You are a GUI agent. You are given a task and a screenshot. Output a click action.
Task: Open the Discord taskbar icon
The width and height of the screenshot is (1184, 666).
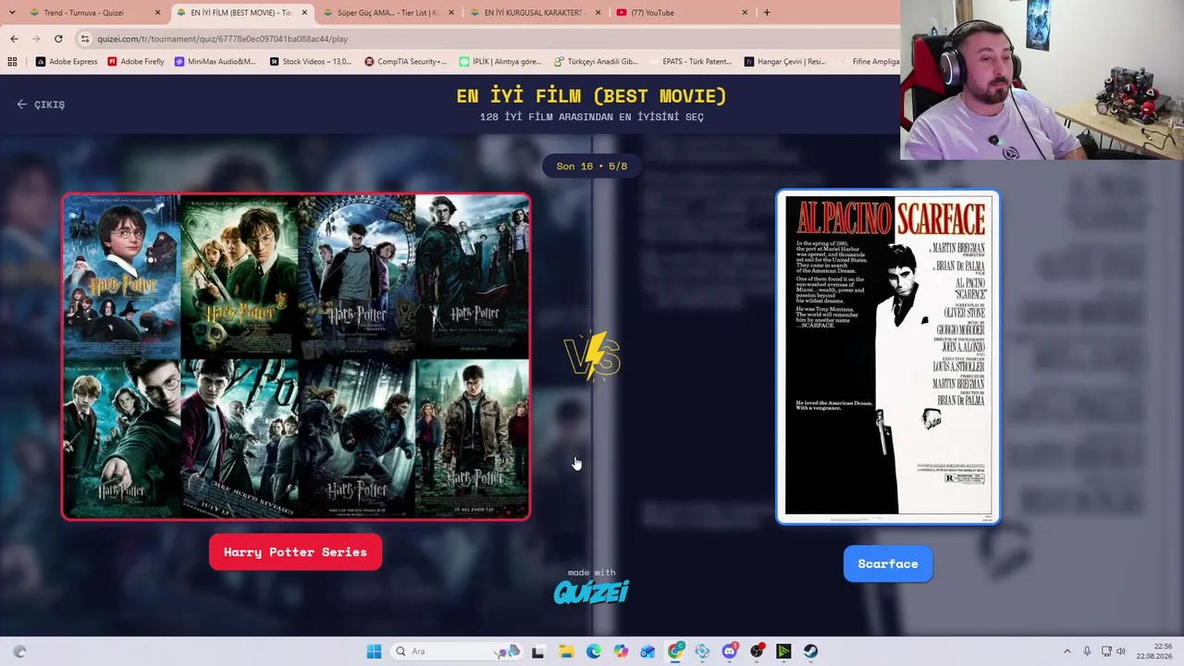730,651
